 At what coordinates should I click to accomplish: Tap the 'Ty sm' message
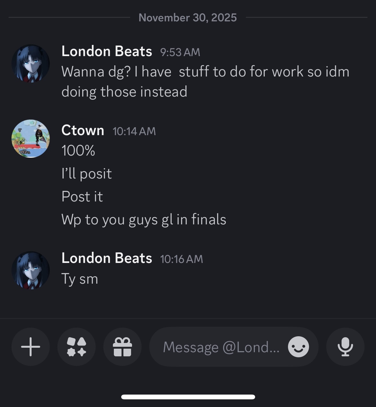coord(80,279)
